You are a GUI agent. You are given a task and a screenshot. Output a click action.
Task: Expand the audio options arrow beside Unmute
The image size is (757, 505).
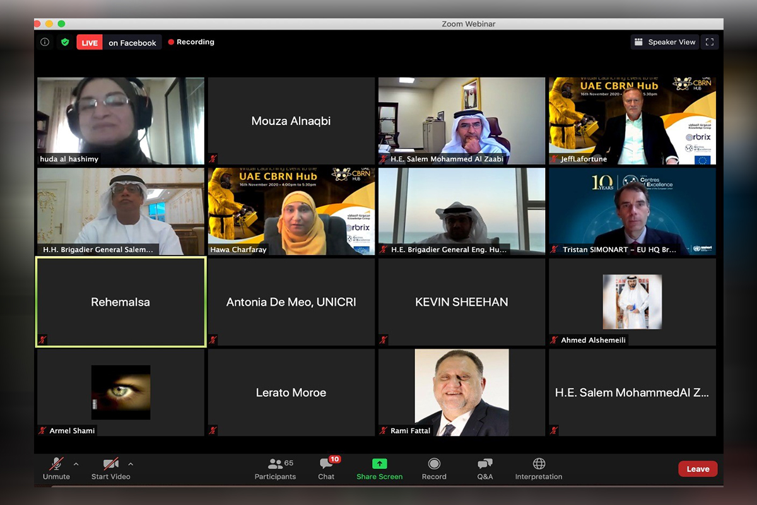click(76, 464)
